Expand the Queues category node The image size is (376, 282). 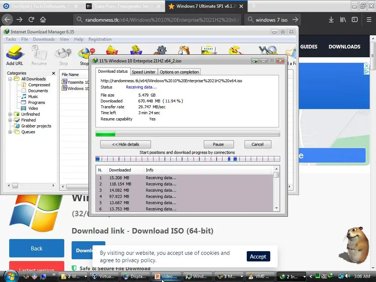10,132
